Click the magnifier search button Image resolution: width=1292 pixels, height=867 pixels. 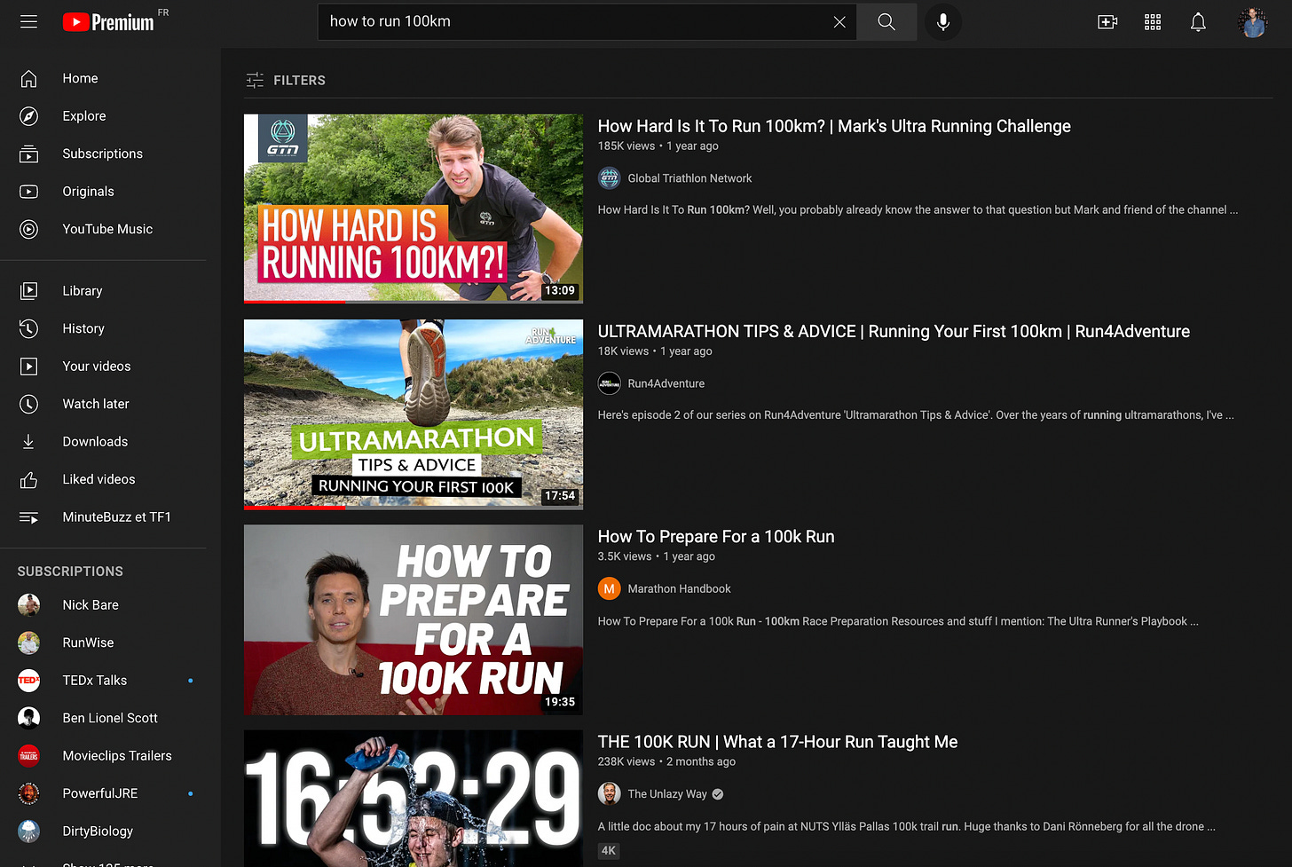(886, 21)
